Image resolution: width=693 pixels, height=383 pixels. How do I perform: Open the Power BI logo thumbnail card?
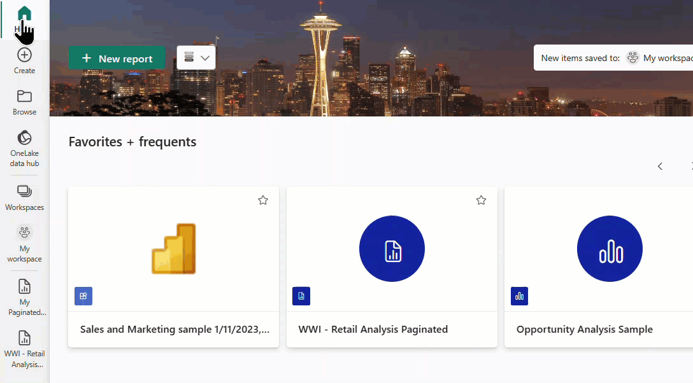tap(174, 248)
